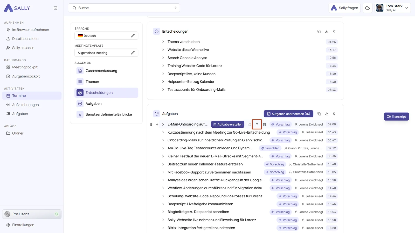Edit the Deutsch language setting with the pencil icon
Viewport: 415px width, 233px height.
coord(133,36)
